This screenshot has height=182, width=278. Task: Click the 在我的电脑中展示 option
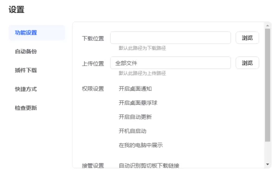(x=141, y=145)
